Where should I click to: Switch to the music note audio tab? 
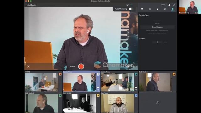[157, 9]
